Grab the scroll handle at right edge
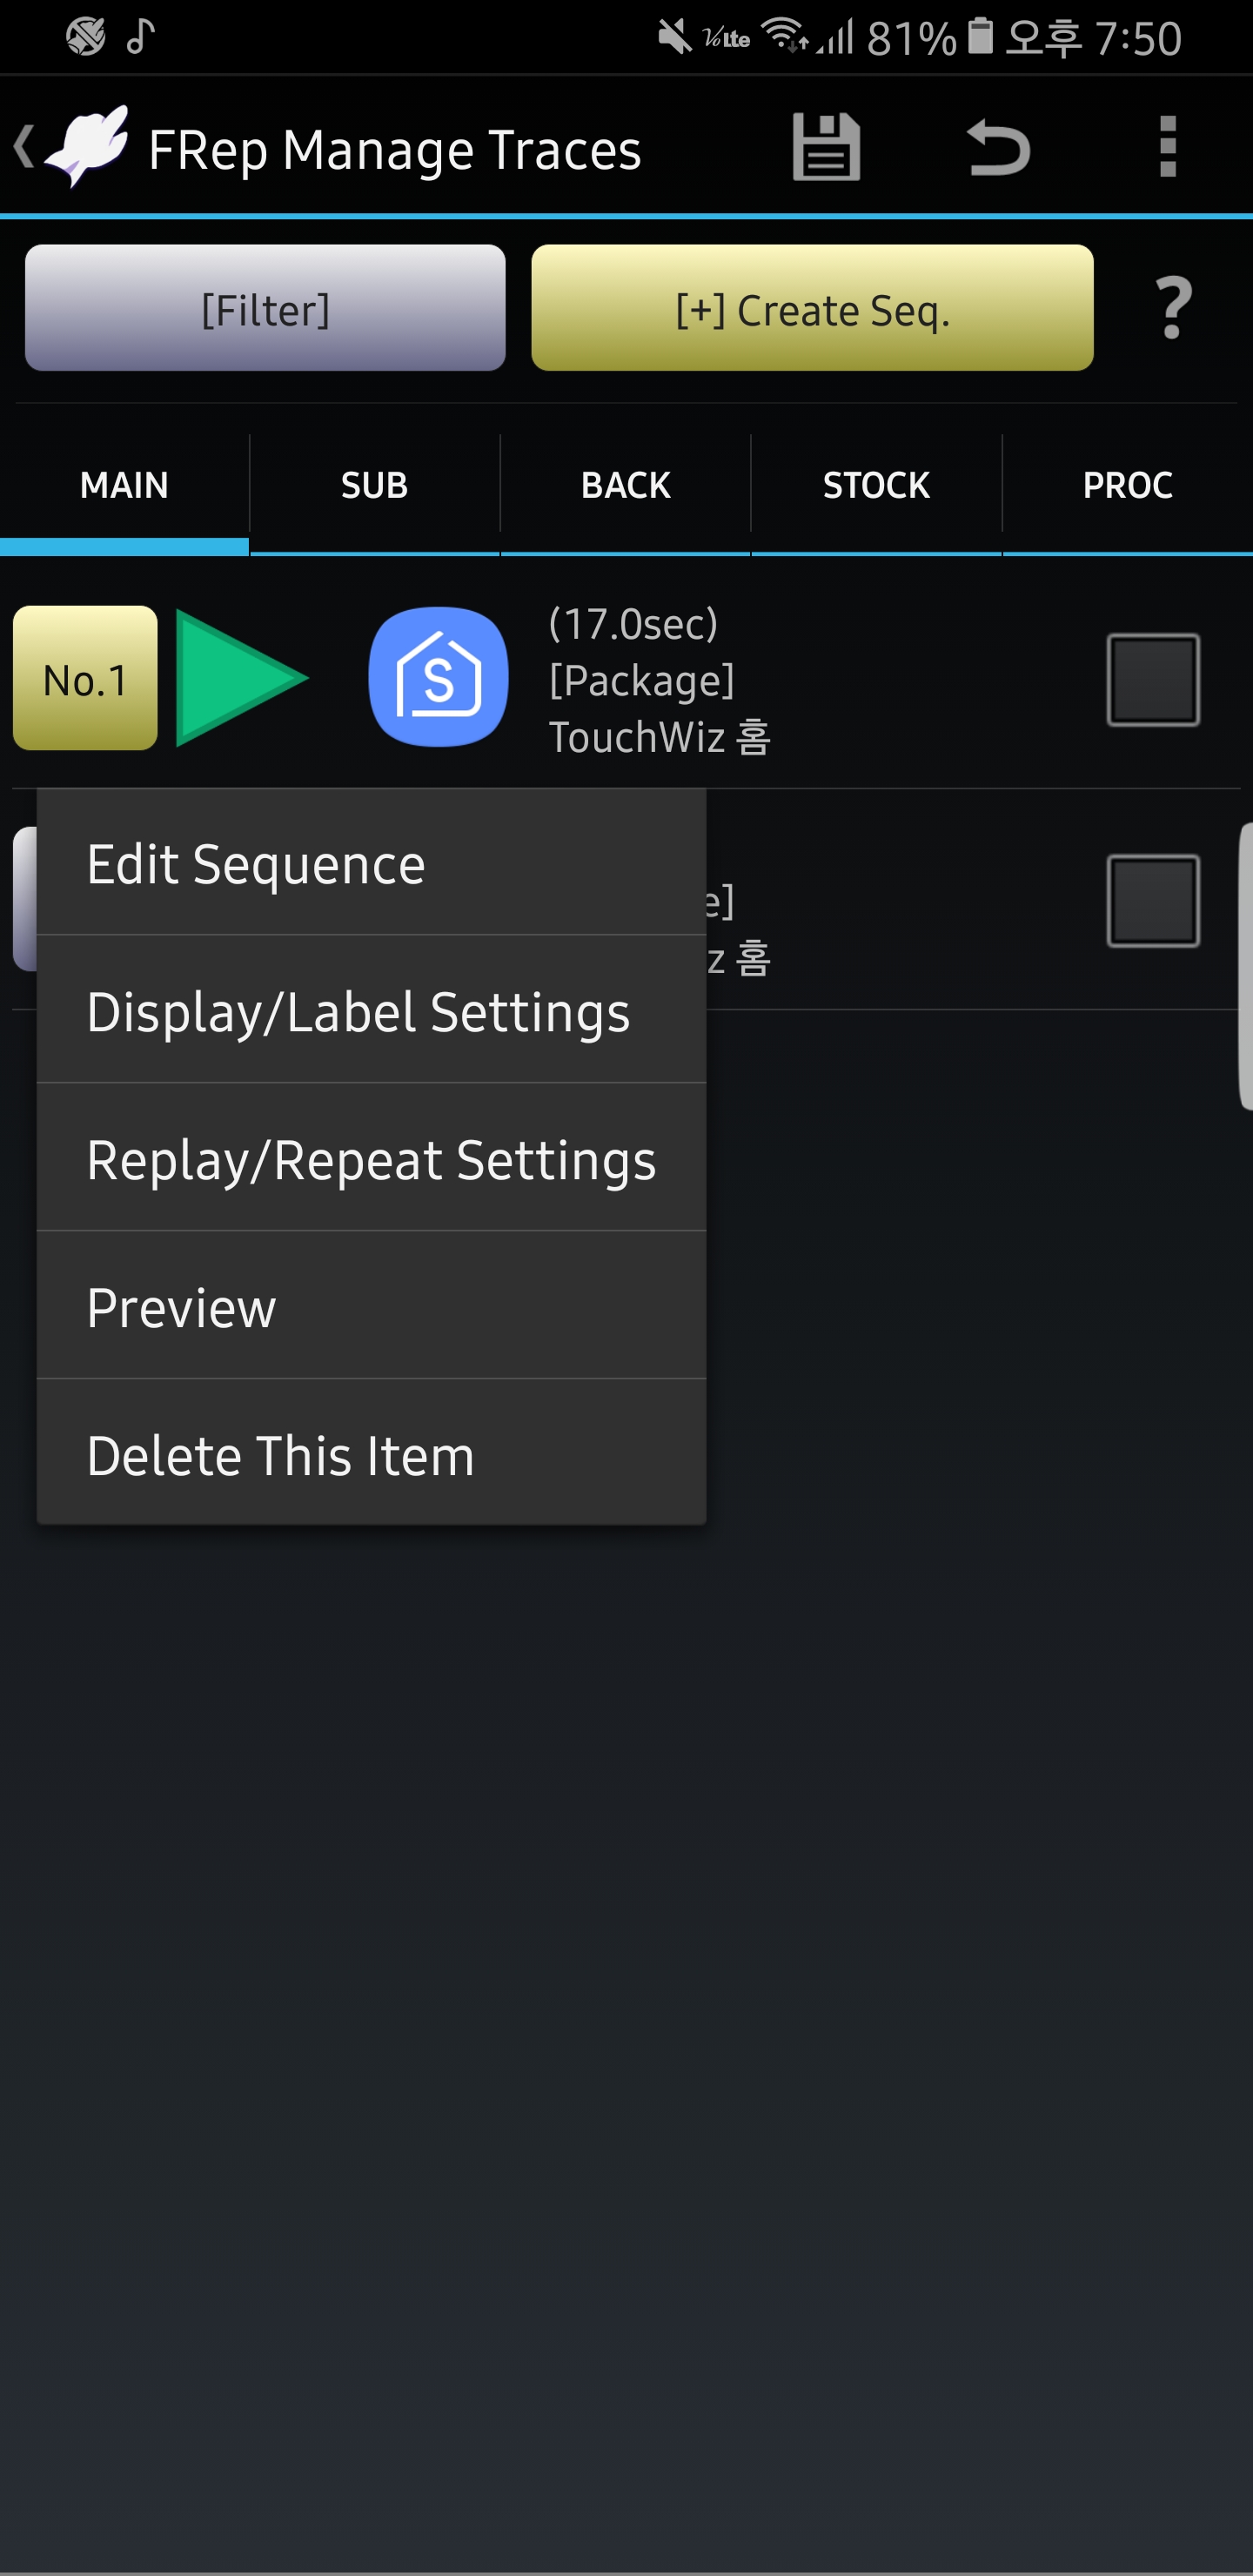The image size is (1253, 2576). point(1245,966)
